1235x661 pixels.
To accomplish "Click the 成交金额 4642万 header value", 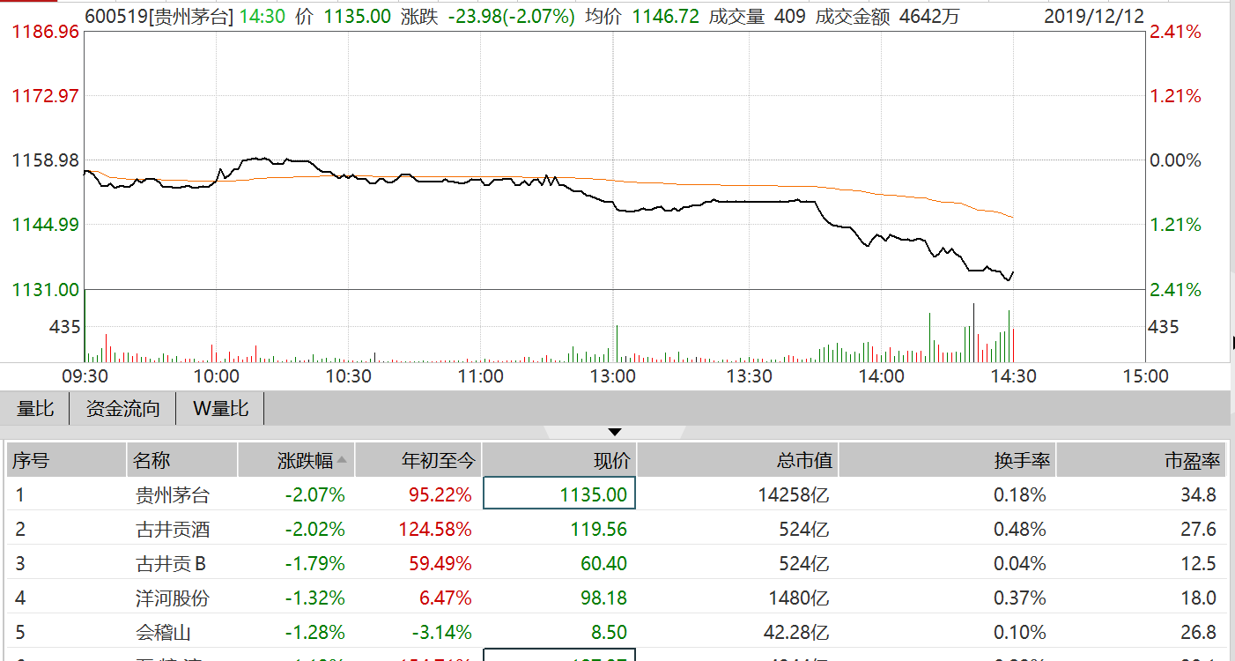I will tap(887, 16).
